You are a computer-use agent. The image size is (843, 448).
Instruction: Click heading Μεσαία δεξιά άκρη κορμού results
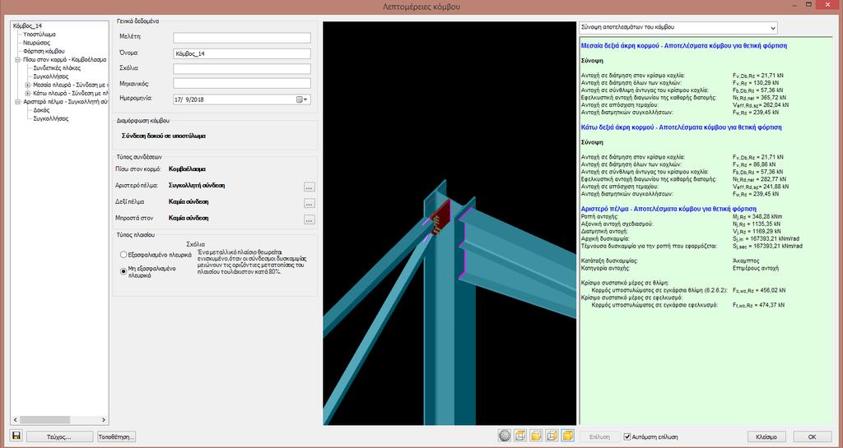684,46
